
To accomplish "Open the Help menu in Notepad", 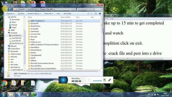I will click(112, 19).
